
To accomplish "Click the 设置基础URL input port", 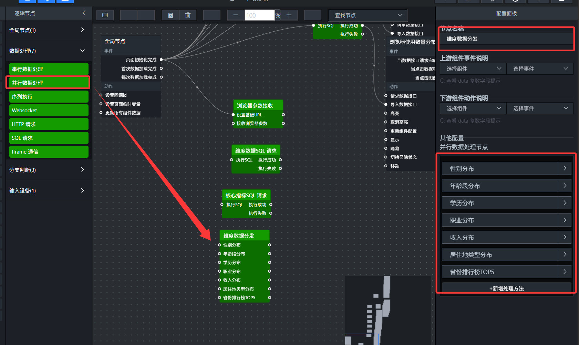I will (233, 115).
